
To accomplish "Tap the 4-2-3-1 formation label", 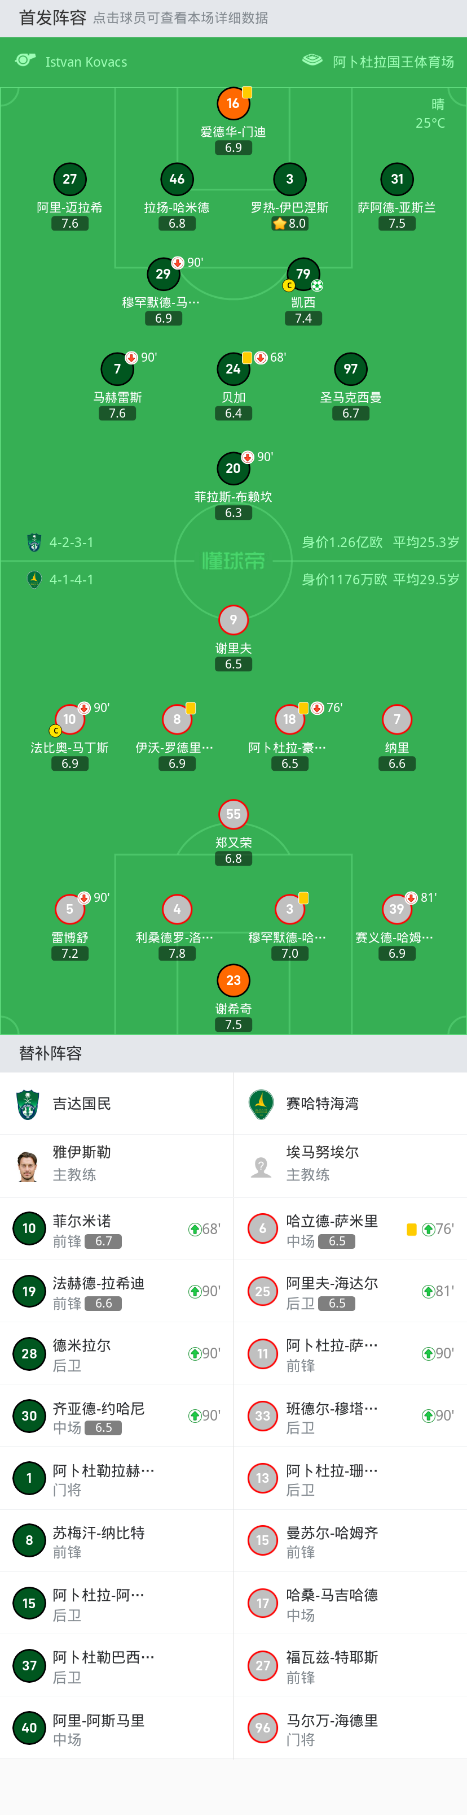I will (71, 542).
